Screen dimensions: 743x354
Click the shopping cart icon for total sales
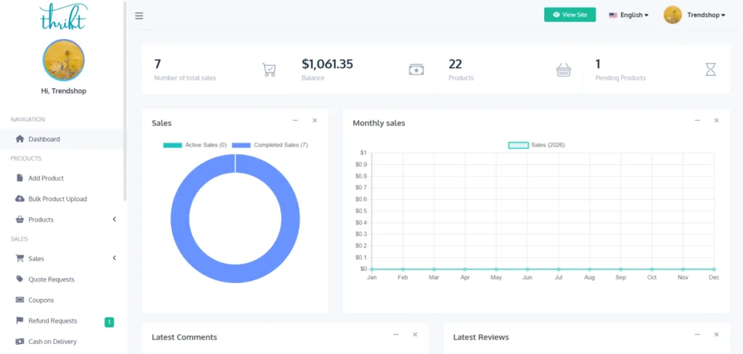click(269, 69)
